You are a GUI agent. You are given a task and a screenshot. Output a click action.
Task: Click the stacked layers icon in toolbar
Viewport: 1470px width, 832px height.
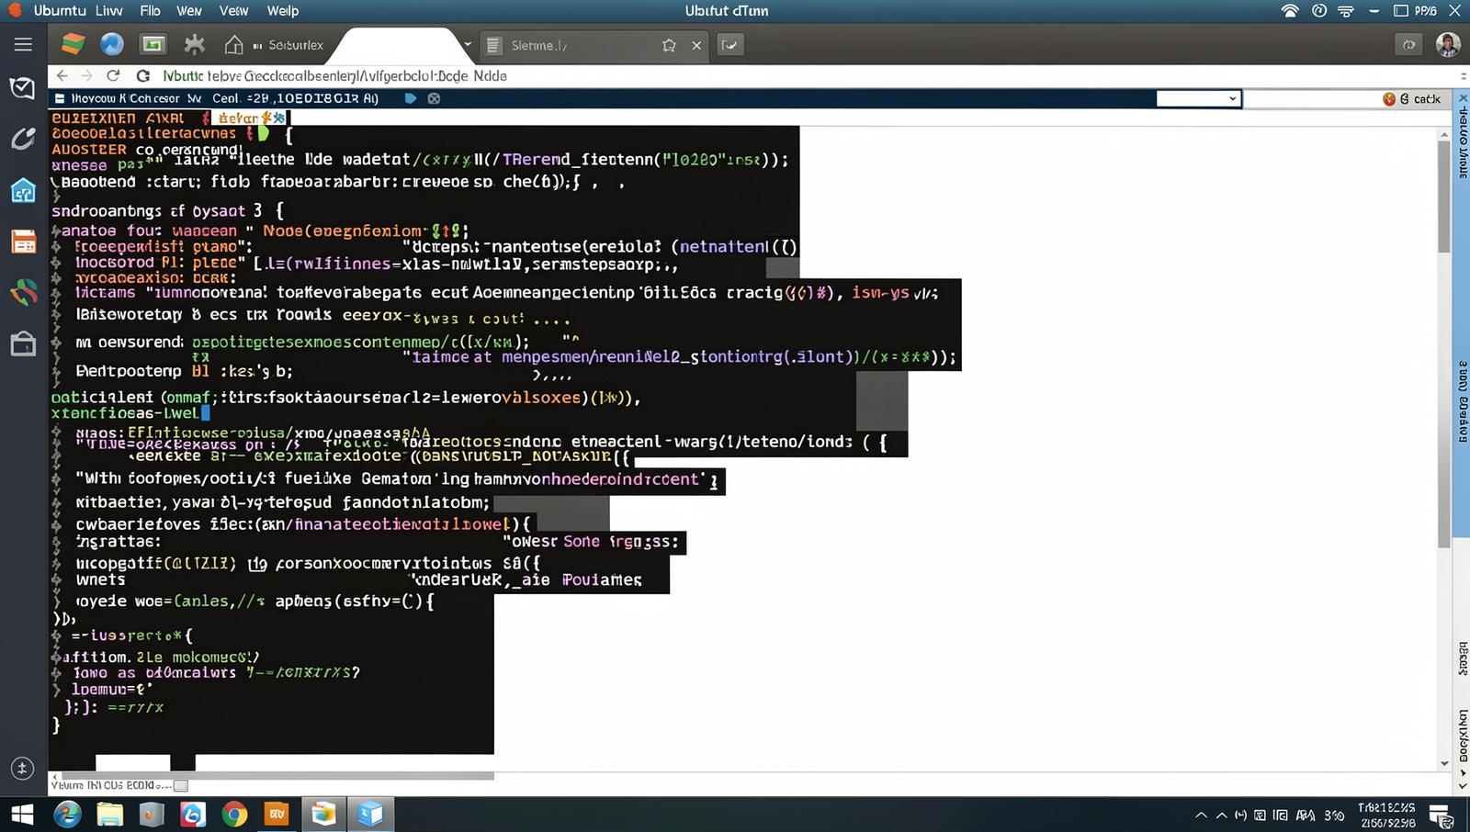click(x=73, y=44)
